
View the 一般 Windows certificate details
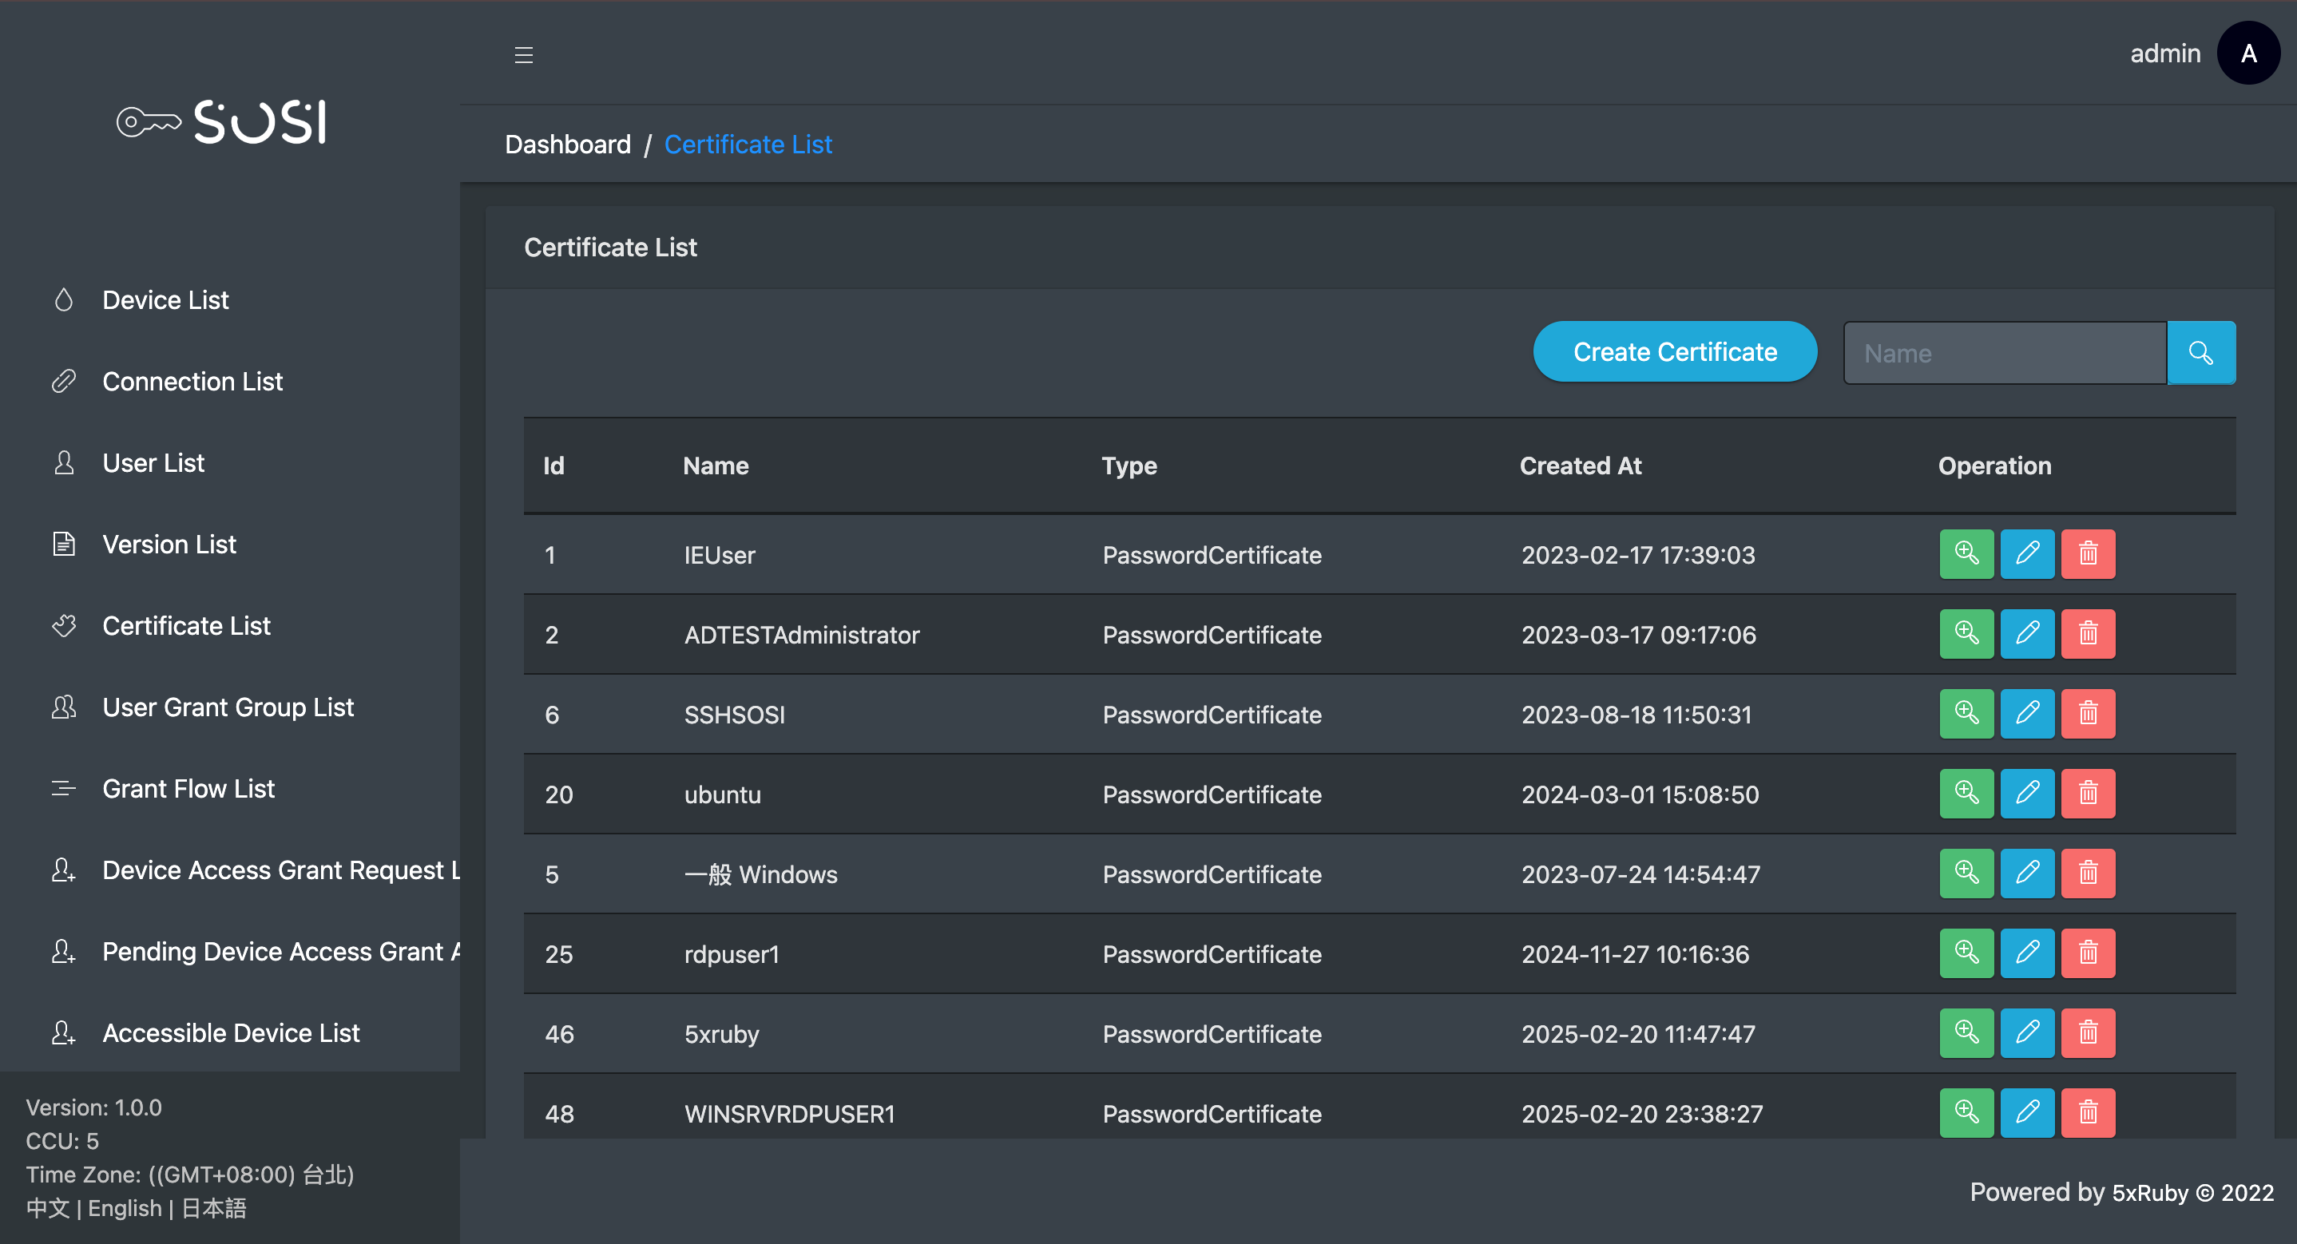(1966, 873)
